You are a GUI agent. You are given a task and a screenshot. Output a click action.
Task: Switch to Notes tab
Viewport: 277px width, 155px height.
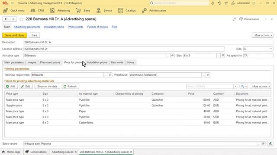click(x=131, y=62)
